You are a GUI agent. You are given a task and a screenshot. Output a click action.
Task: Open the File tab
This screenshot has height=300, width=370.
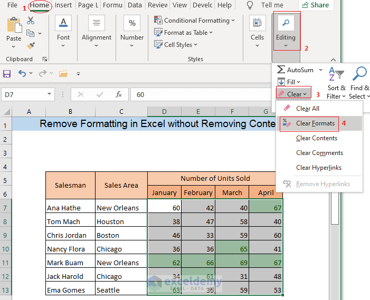point(12,5)
